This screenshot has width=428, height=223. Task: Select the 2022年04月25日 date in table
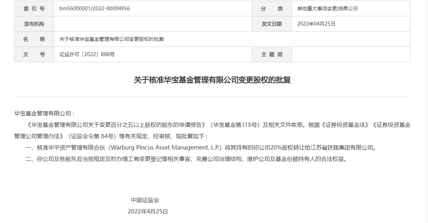316,24
